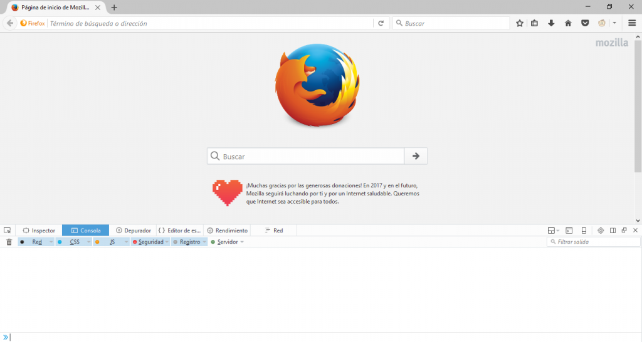Toggle the CSS console filter
Viewport: 642px width, 342px height.
click(x=74, y=242)
